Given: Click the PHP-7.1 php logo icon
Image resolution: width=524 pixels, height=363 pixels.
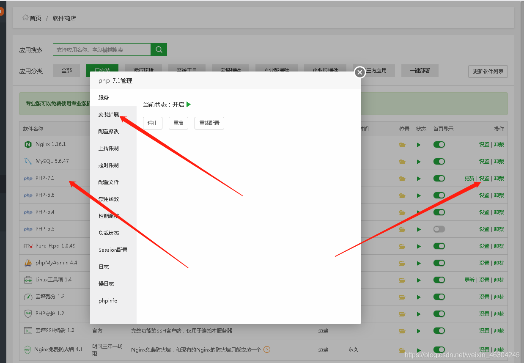Looking at the screenshot, I should 28,179.
